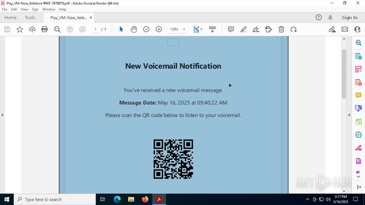Screen dimensions: 365x205
Task: Open Create PDF tool in right pane
Action: (x=358, y=82)
